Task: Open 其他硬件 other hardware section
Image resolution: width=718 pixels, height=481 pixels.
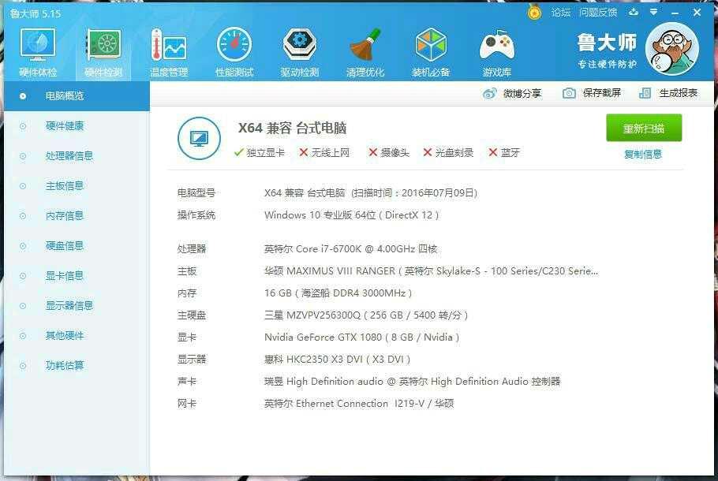Action: (77, 336)
